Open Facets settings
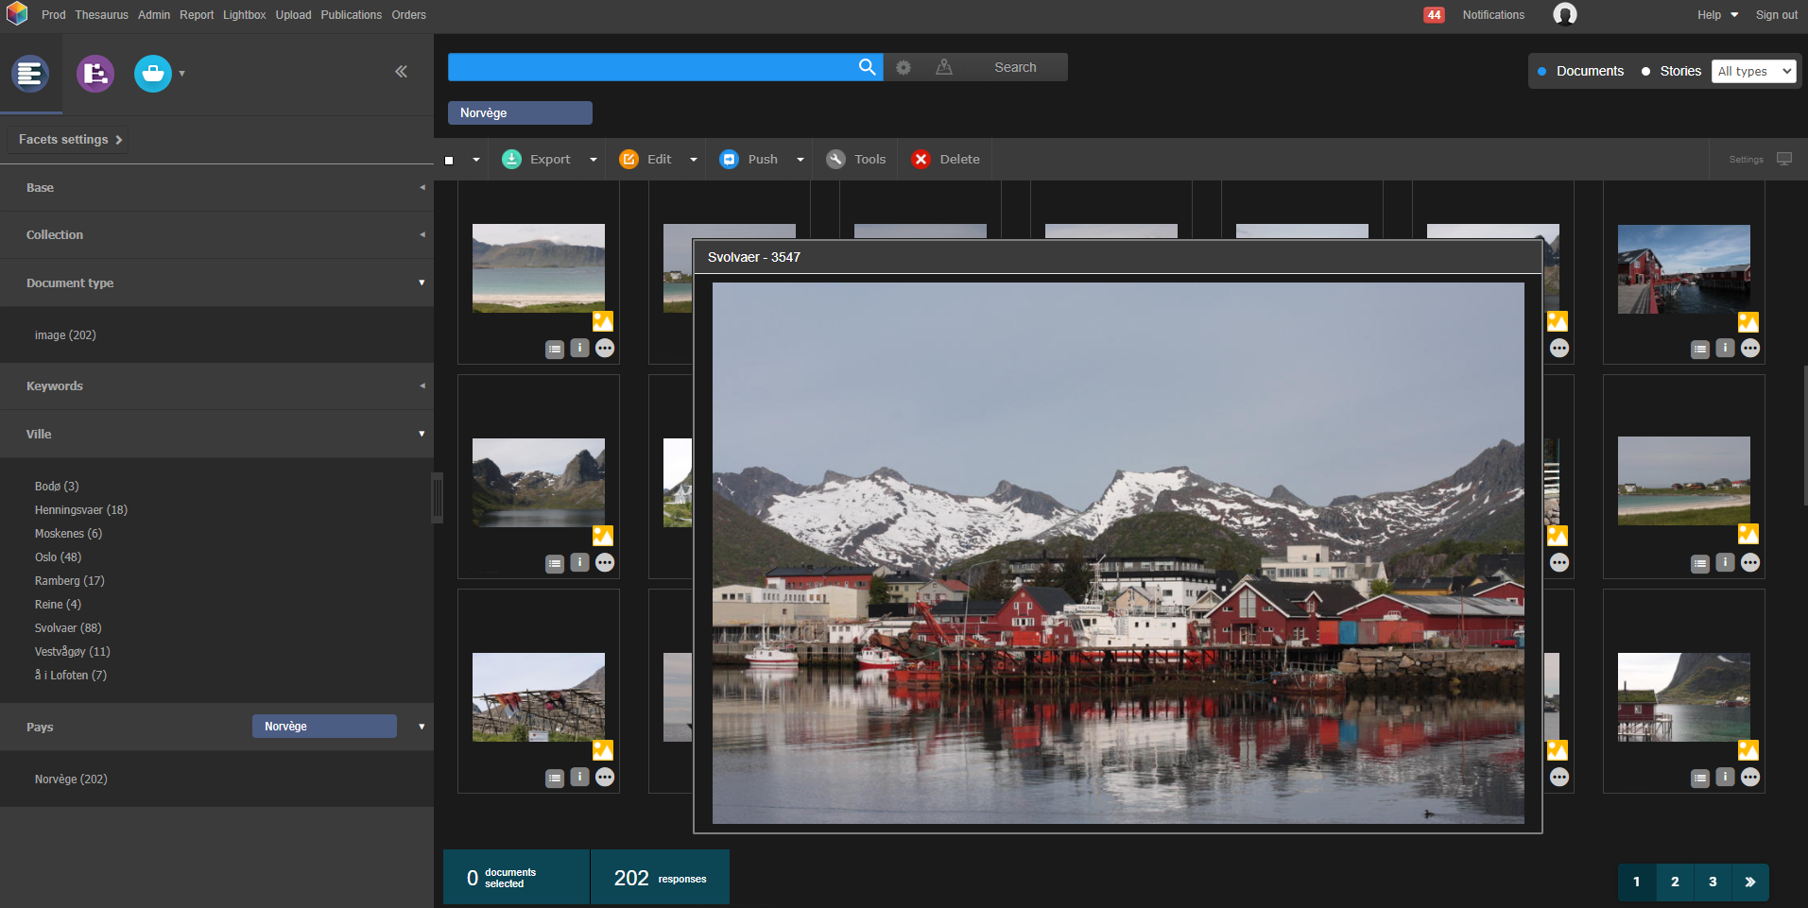The image size is (1808, 908). pos(66,139)
